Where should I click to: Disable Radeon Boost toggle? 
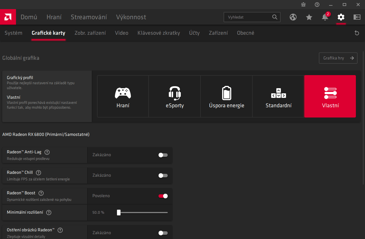(163, 196)
